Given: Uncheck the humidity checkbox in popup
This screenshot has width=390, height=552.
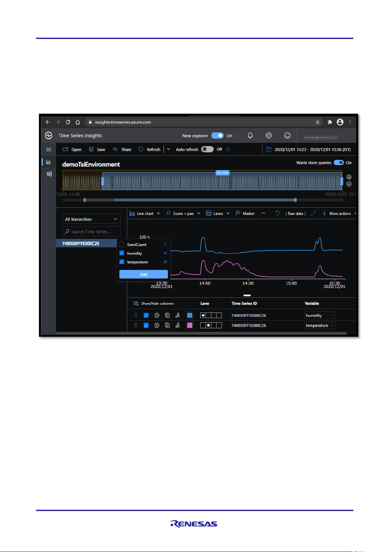Looking at the screenshot, I should coord(122,253).
